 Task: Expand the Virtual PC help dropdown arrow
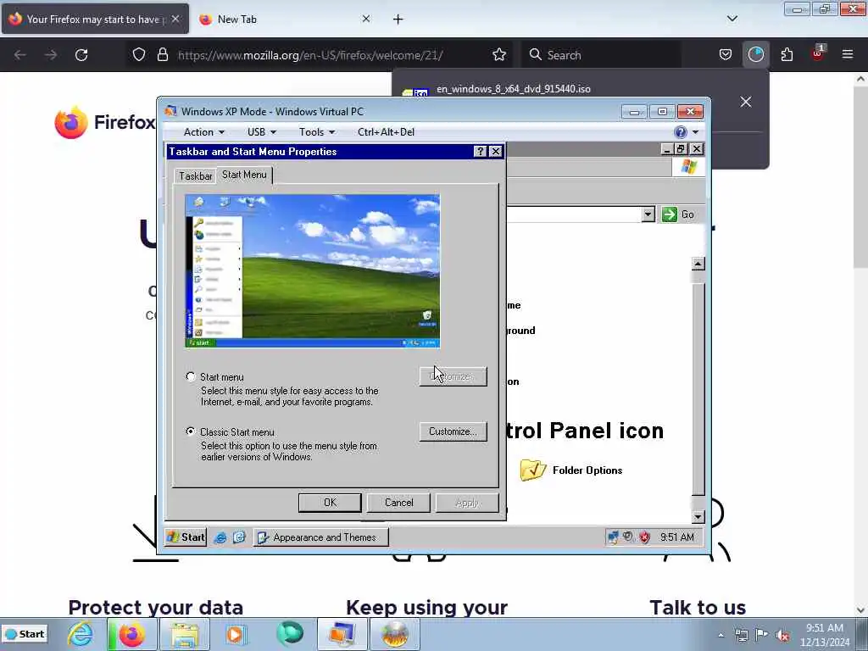pos(695,132)
